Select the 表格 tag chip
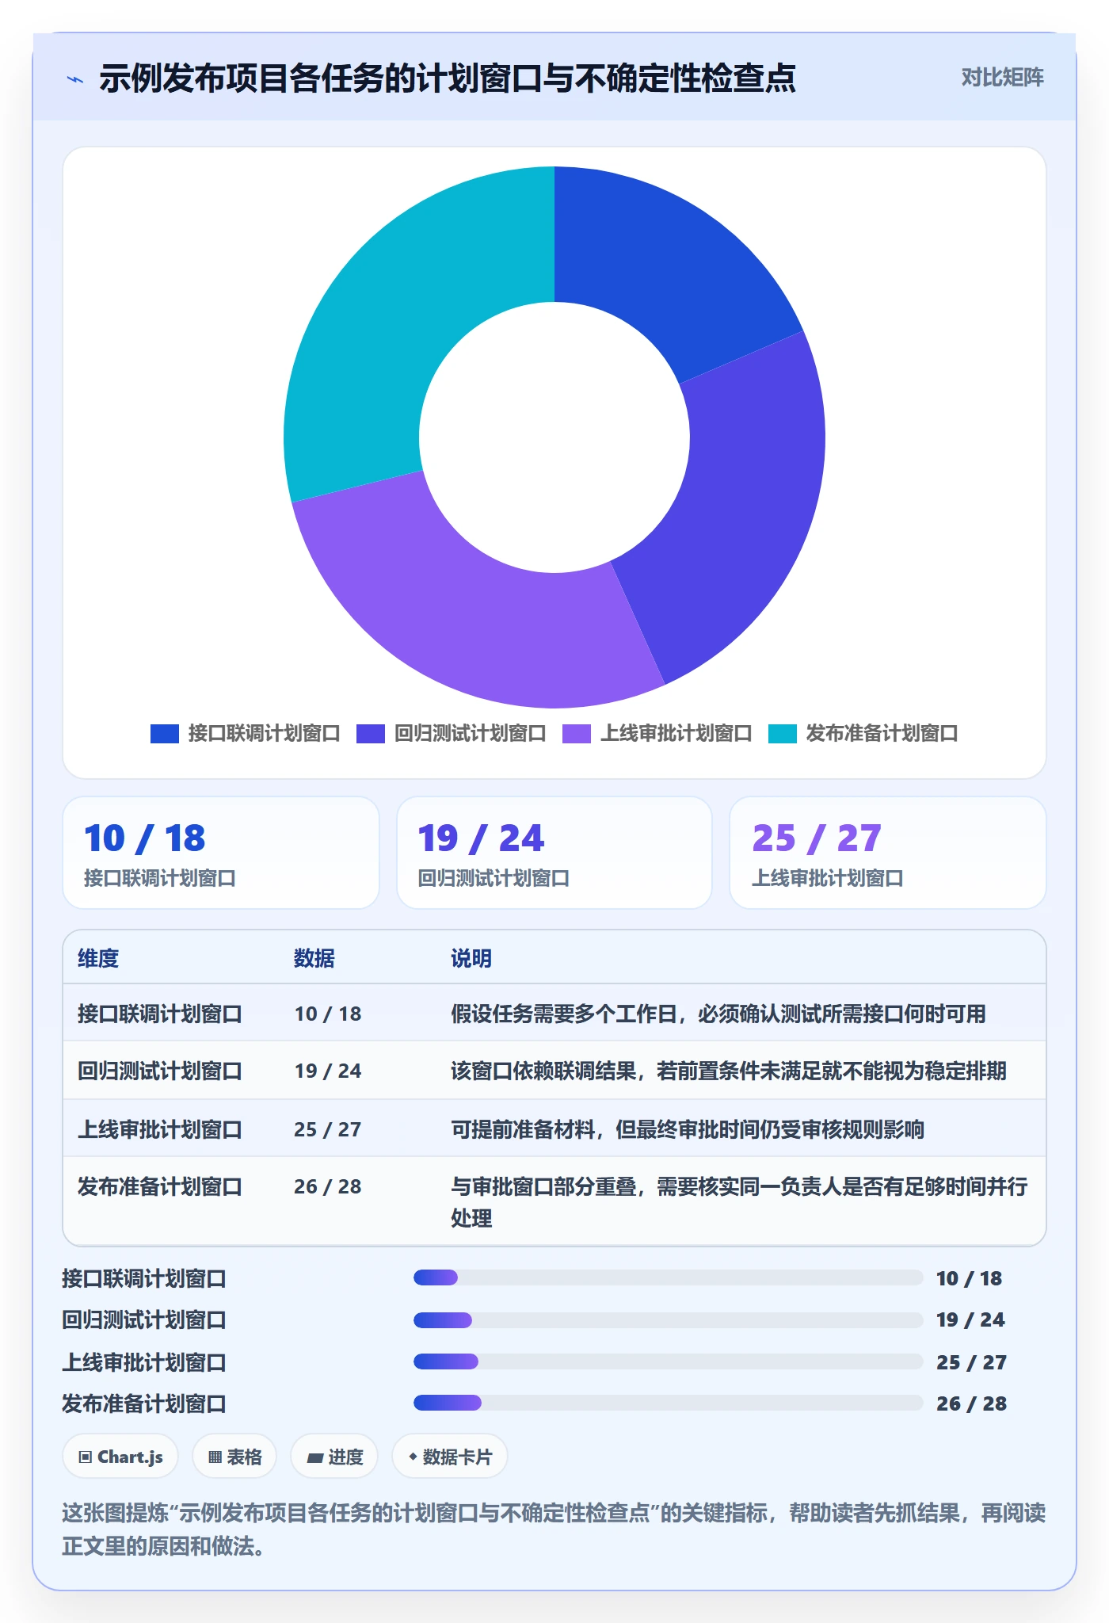Screen dimensions: 1109x1623 234,1457
